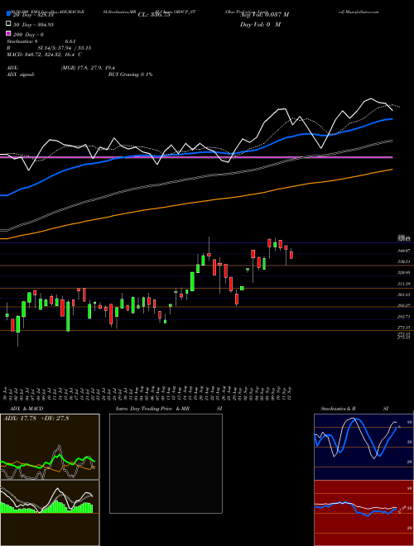Select the '50 Day = 304.93' legend text
Screen dimensions: 414x546
point(33,24)
